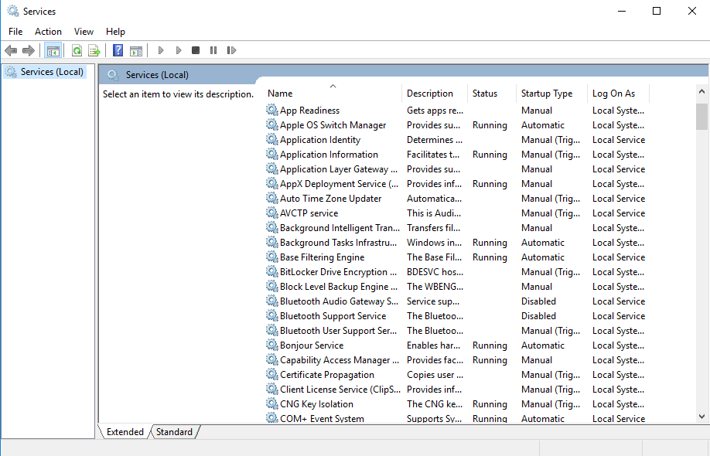Screen dimensions: 710x456
Task: Select the Capability Access Manager service name
Action: point(340,360)
